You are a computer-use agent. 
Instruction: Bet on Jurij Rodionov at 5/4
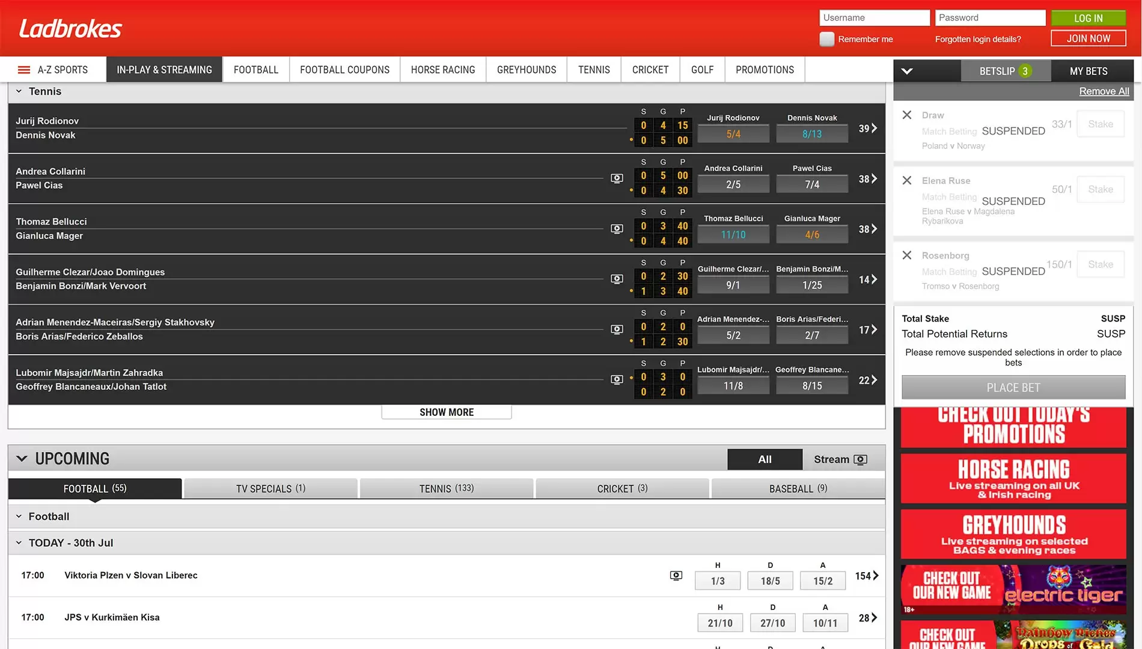[733, 134]
